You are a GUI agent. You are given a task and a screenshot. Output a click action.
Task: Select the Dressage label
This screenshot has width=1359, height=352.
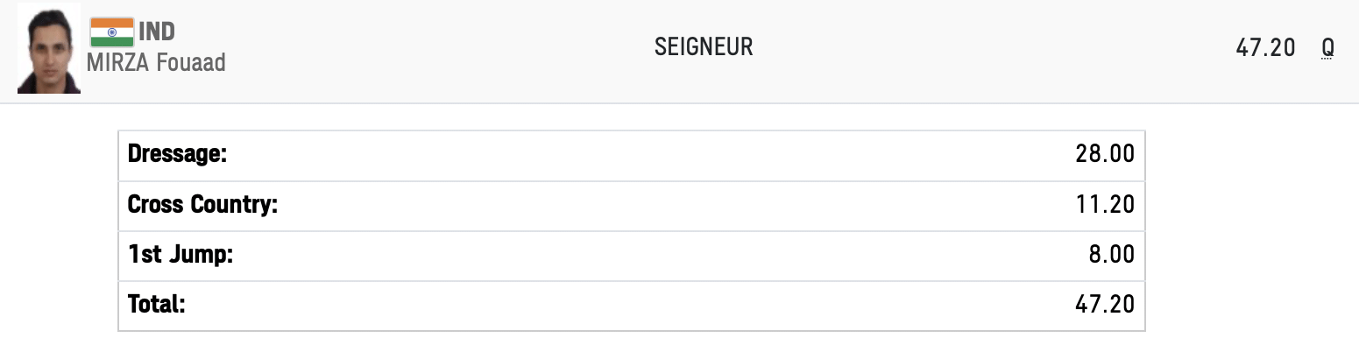pos(177,155)
